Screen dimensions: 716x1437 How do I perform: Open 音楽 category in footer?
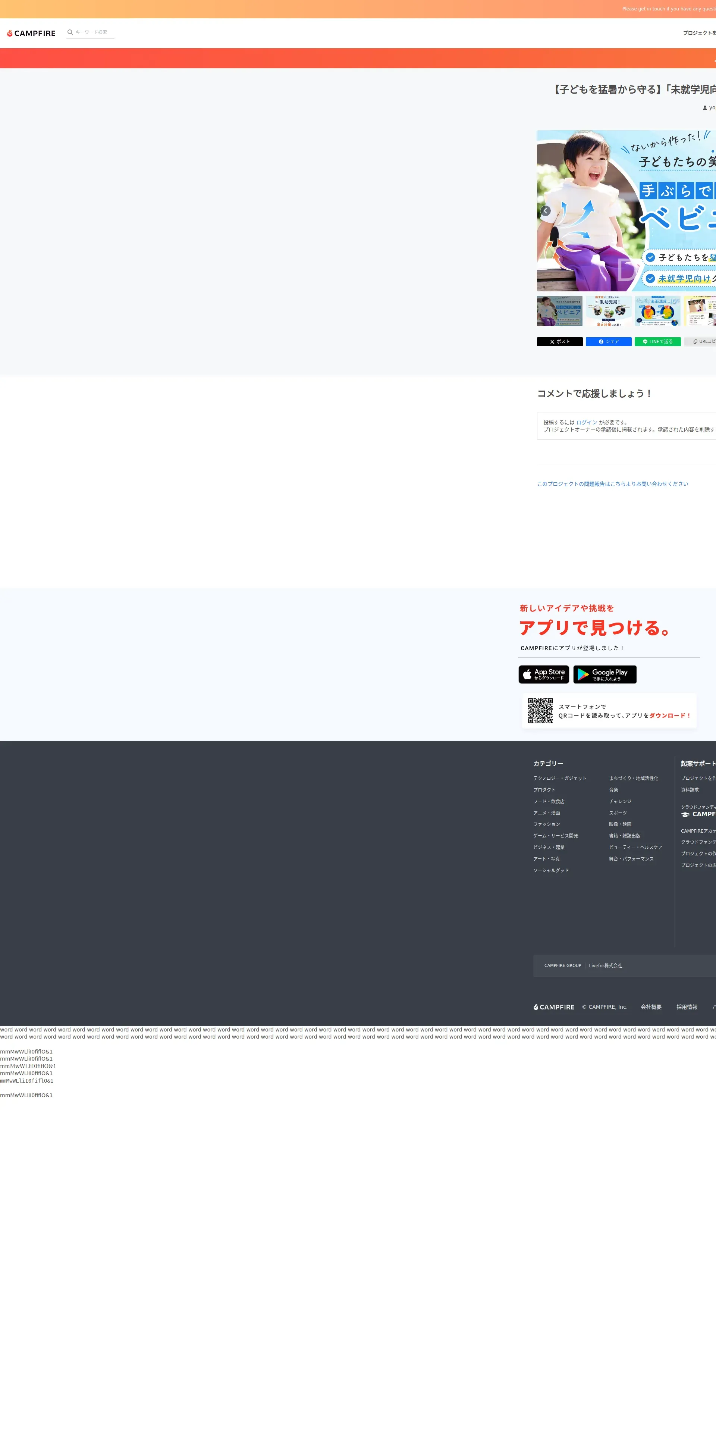(613, 790)
